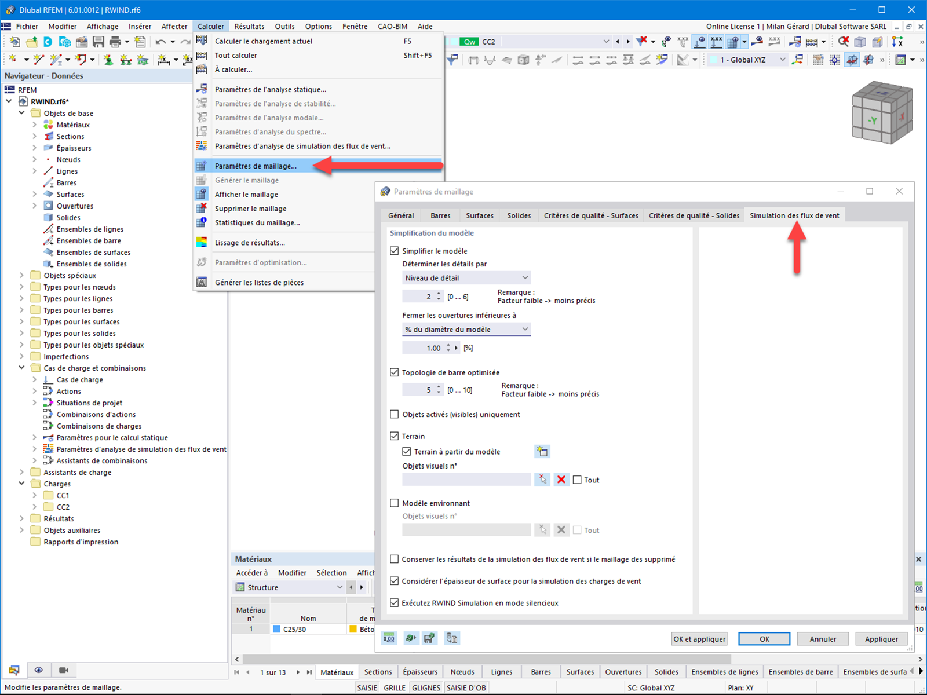Click the 'OK et appliquer' button

pyautogui.click(x=699, y=638)
